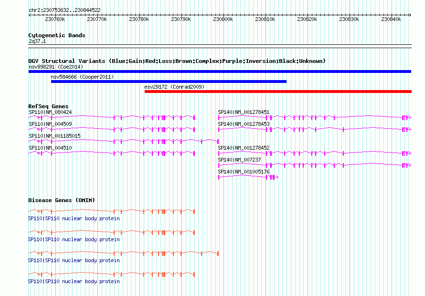The image size is (425, 296).
Task: Open SP140|NM_007237 transcript label
Action: click(x=239, y=160)
